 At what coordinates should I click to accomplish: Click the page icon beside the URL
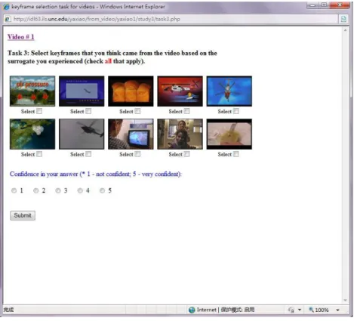[x=8, y=19]
